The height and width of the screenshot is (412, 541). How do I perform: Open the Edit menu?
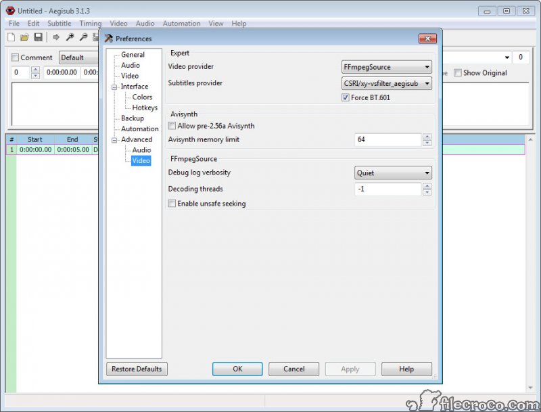(x=33, y=24)
